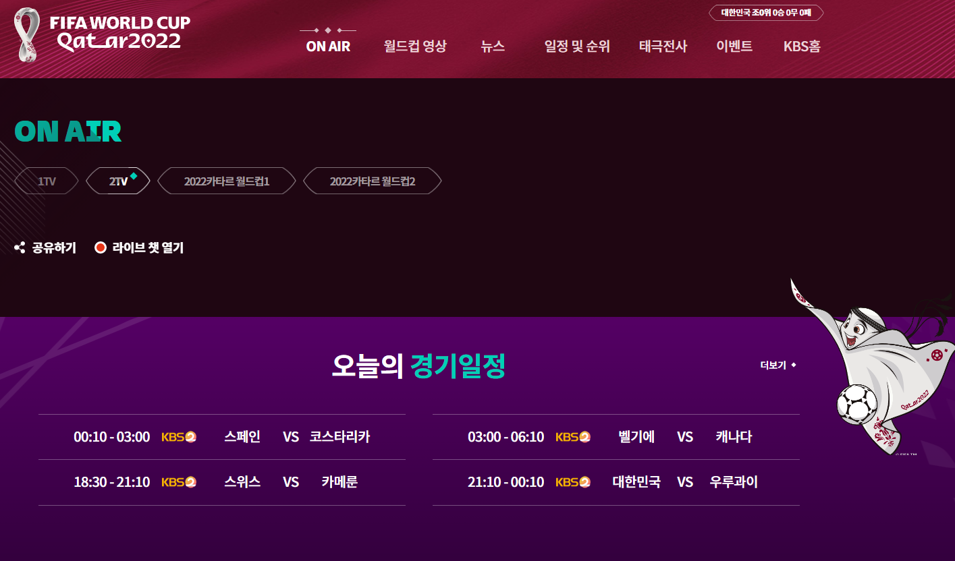Viewport: 955px width, 561px height.
Task: Click the 대한민국 group record badge
Action: [766, 13]
